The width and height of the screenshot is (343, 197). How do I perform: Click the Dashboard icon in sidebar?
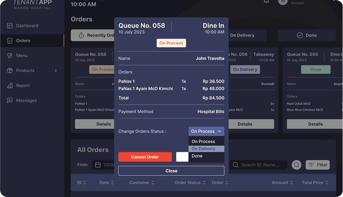click(x=10, y=26)
